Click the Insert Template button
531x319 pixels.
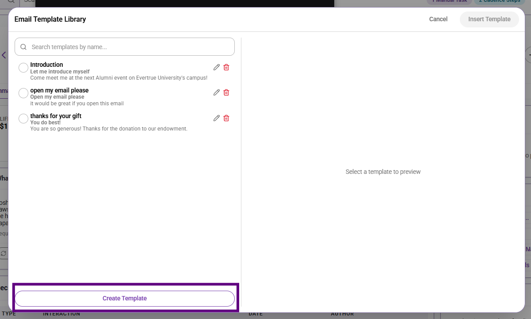tap(489, 19)
